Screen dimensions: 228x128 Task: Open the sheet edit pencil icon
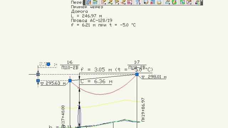(x=146, y=2)
